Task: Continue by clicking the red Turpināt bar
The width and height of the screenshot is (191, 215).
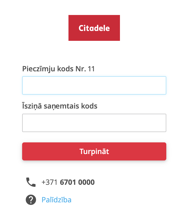Action: pos(94,151)
